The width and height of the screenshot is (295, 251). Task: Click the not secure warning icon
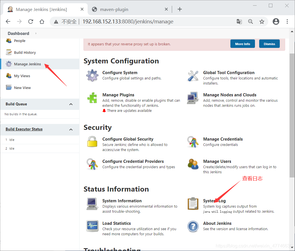coord(56,22)
